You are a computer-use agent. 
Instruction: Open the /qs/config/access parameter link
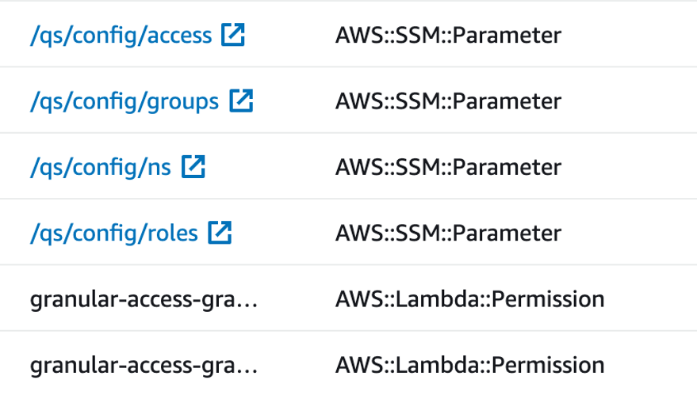click(x=121, y=36)
